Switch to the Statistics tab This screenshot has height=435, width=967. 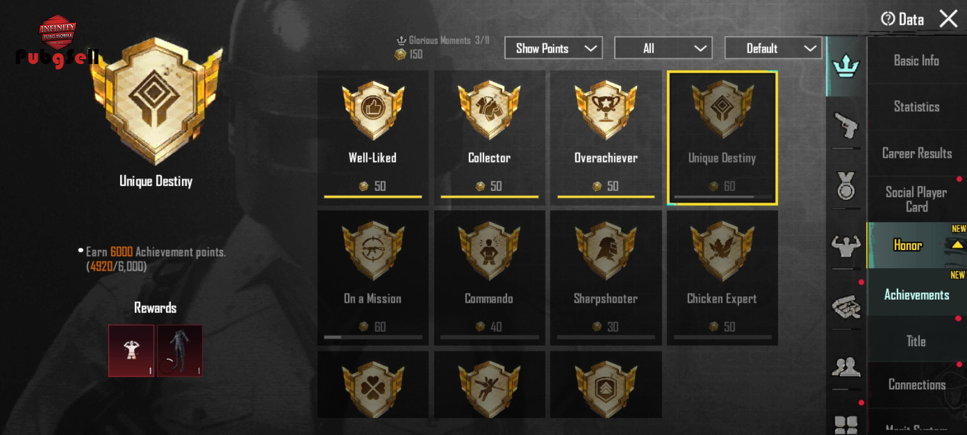tap(917, 107)
